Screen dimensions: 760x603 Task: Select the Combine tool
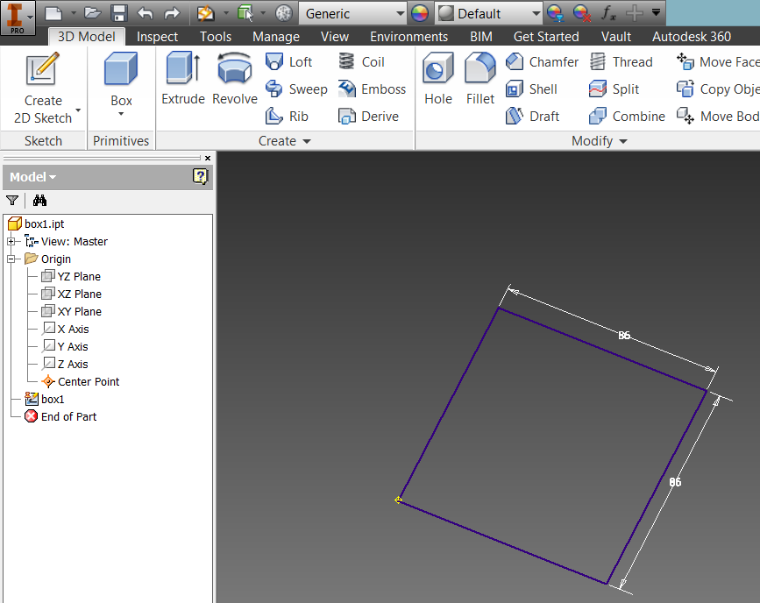pyautogui.click(x=627, y=117)
